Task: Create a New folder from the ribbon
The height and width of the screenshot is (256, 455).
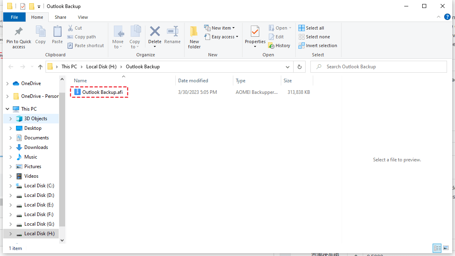Action: 194,37
